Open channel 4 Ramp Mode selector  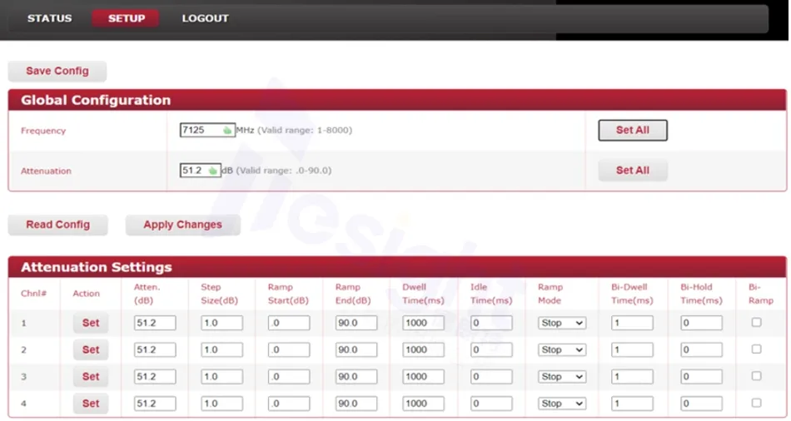pyautogui.click(x=562, y=404)
